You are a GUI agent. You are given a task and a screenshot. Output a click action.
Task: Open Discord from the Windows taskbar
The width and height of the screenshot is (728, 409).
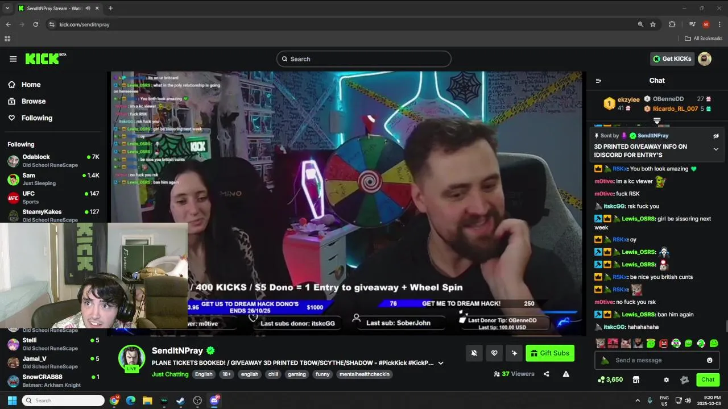(x=214, y=400)
